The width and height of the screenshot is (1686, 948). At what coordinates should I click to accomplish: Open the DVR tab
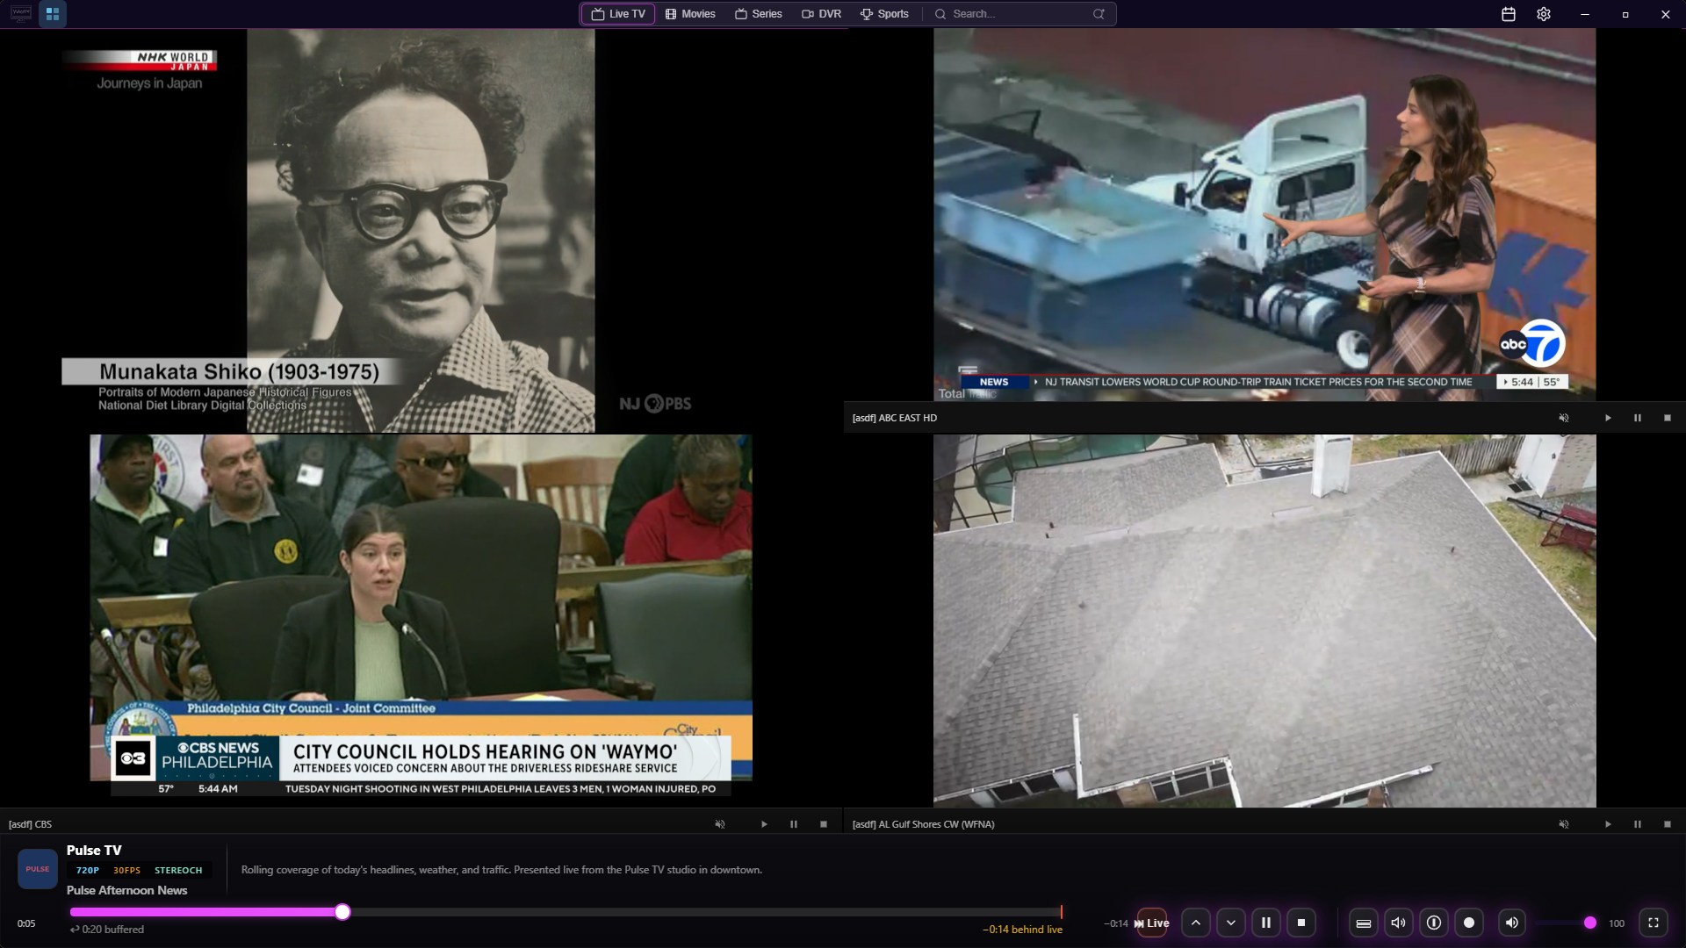822,14
